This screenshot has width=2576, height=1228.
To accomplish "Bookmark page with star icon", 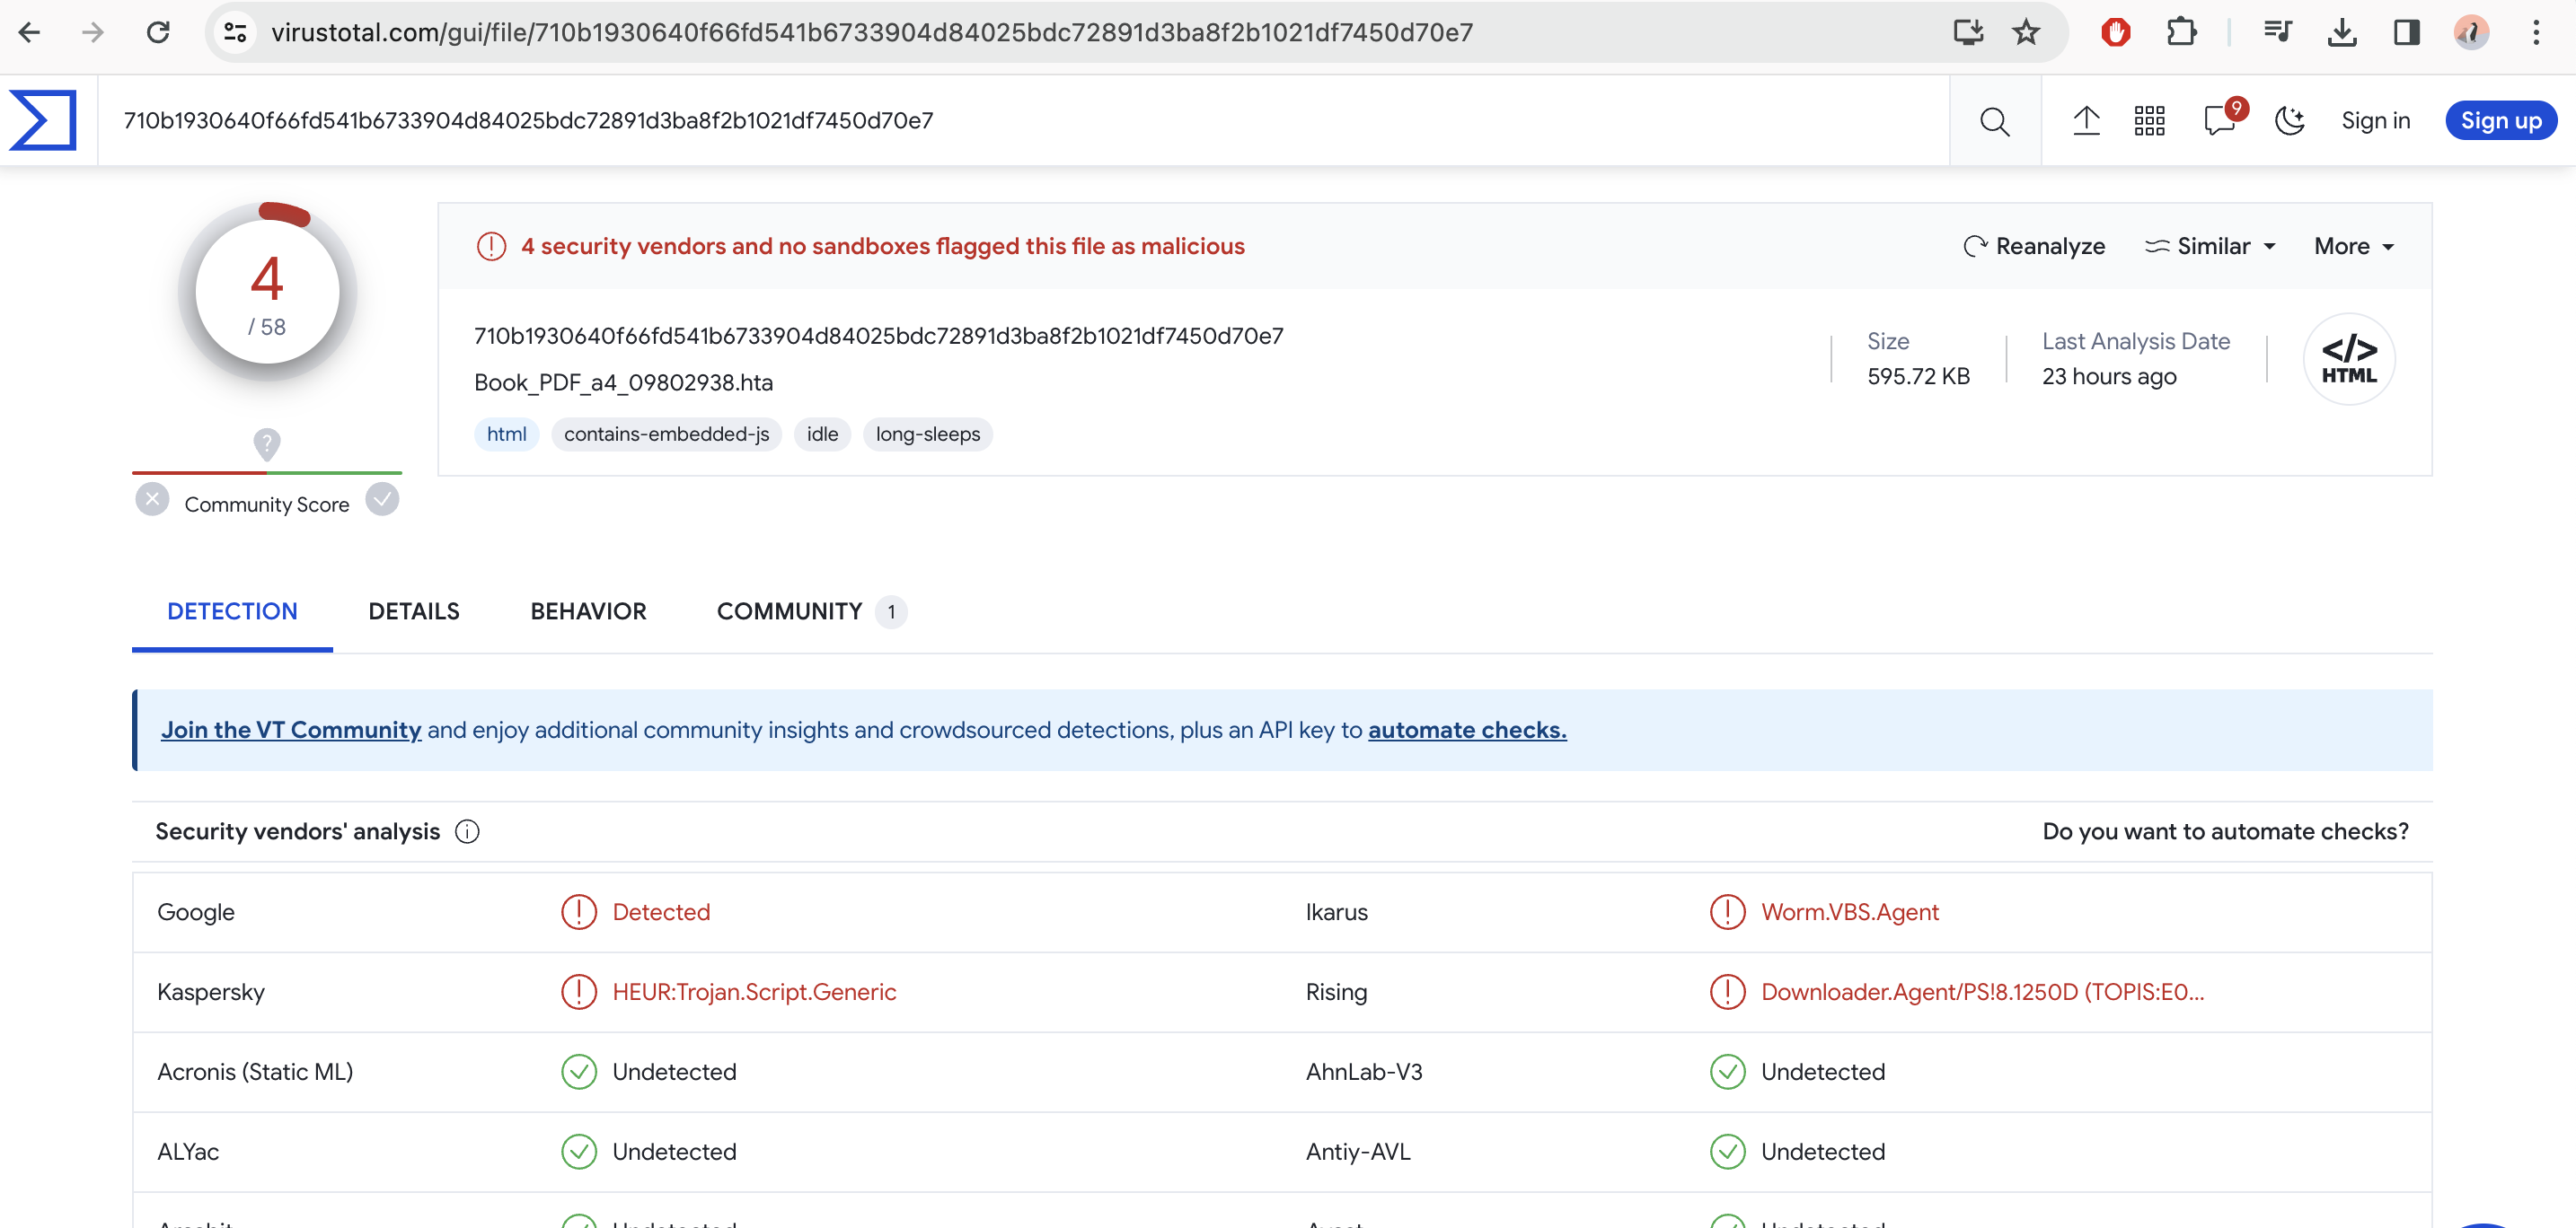I will [2025, 32].
